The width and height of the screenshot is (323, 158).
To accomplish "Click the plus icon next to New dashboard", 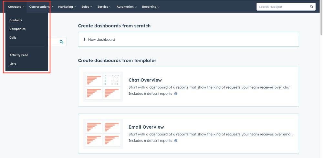I will click(84, 39).
